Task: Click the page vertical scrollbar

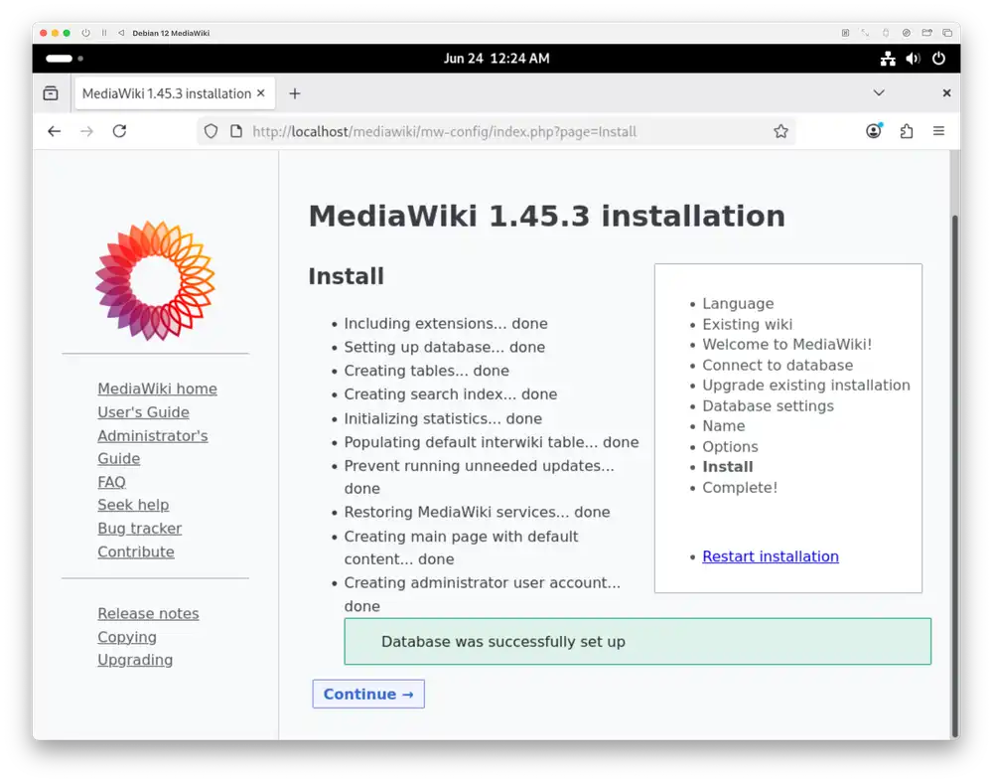Action: click(955, 475)
